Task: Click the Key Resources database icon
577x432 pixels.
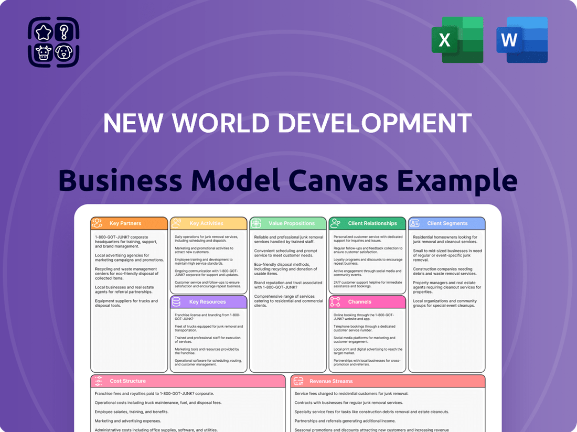Action: tap(177, 301)
